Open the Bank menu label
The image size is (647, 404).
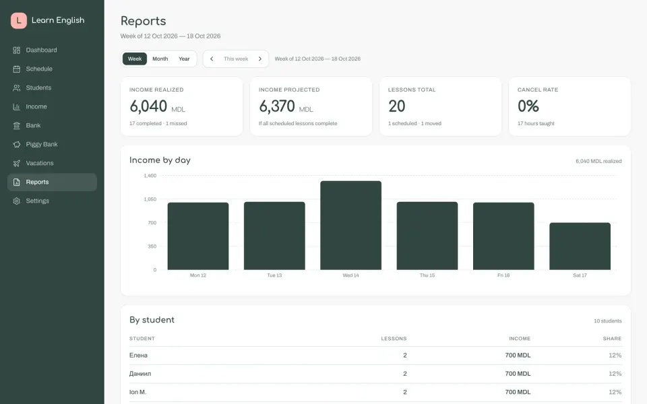tap(33, 125)
